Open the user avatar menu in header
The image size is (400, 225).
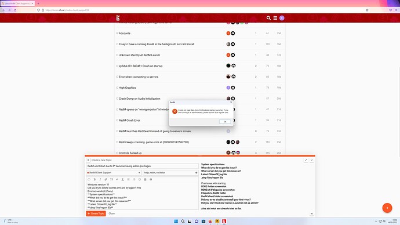click(x=282, y=18)
